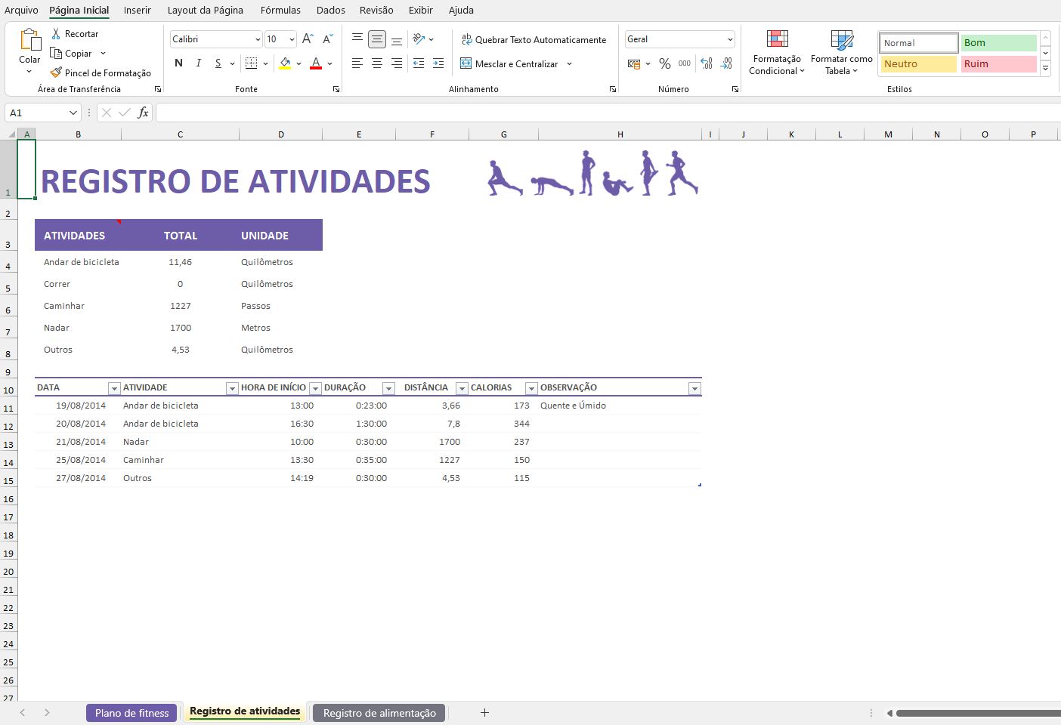Screen dimensions: 1061x725
Task: Increase font size with the large A icon
Action: (x=308, y=39)
